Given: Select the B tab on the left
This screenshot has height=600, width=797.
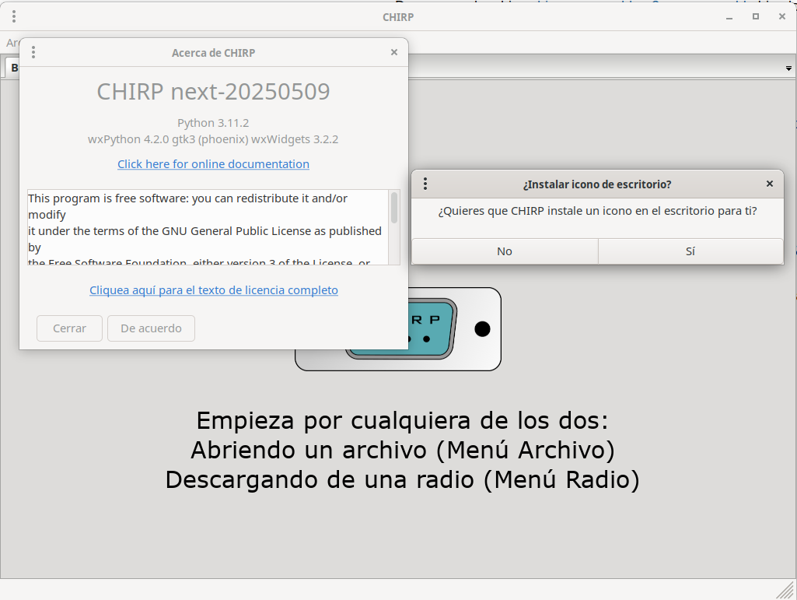Looking at the screenshot, I should (16, 67).
